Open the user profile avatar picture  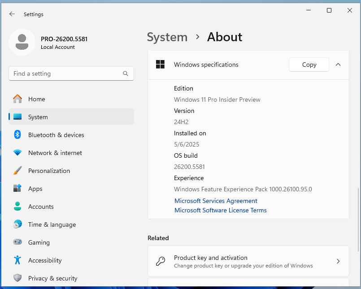click(22, 42)
